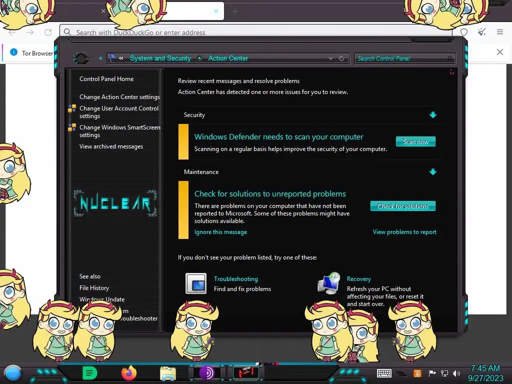
Task: Open Ignore this message link
Action: pyautogui.click(x=220, y=232)
